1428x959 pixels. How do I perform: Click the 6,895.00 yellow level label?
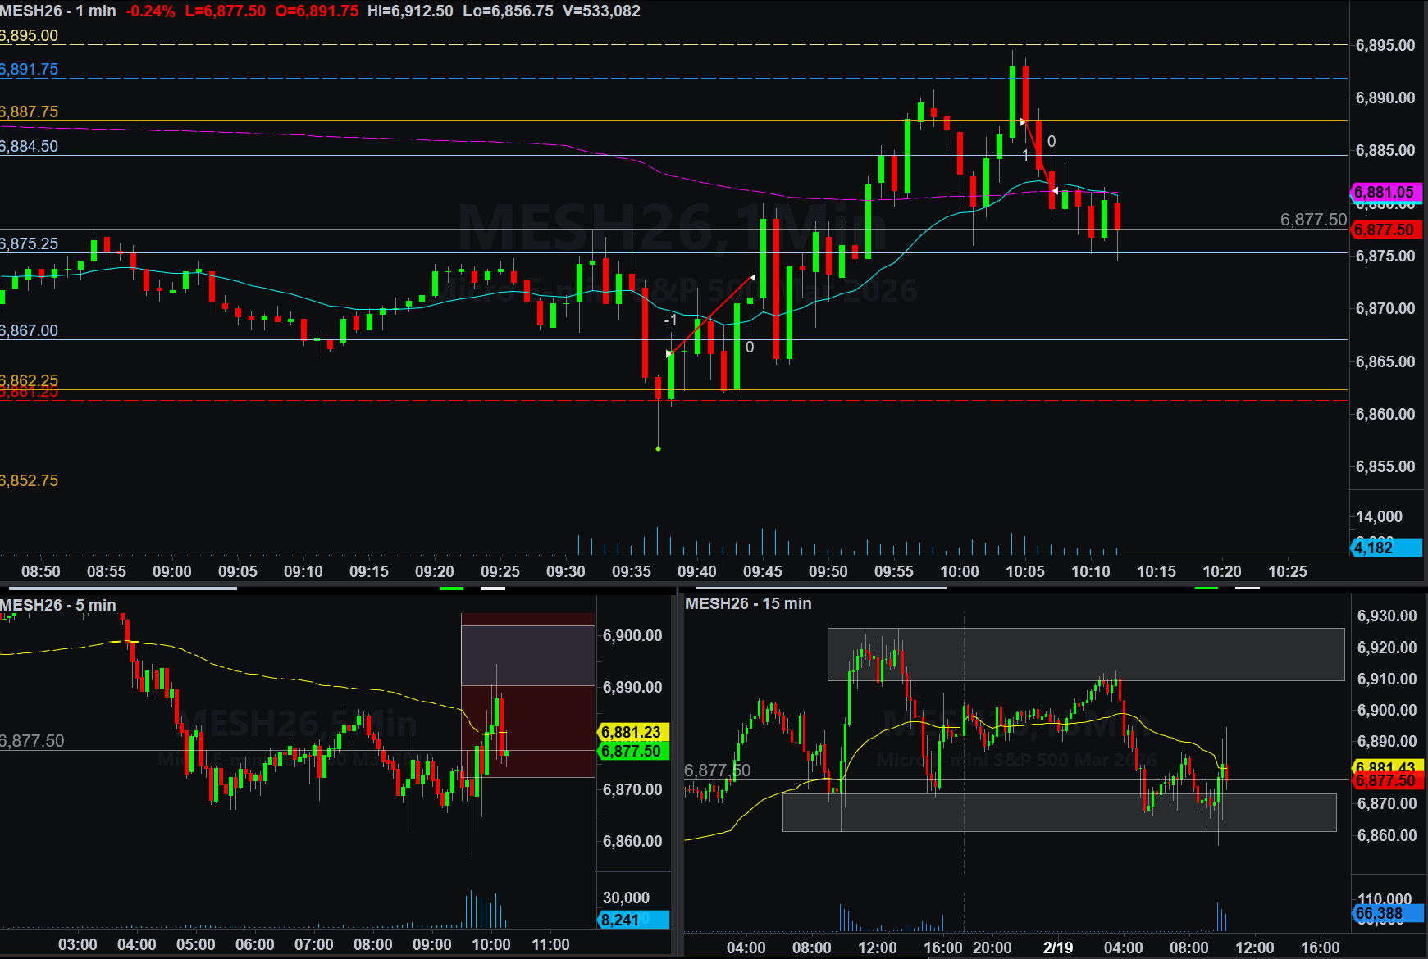click(30, 35)
